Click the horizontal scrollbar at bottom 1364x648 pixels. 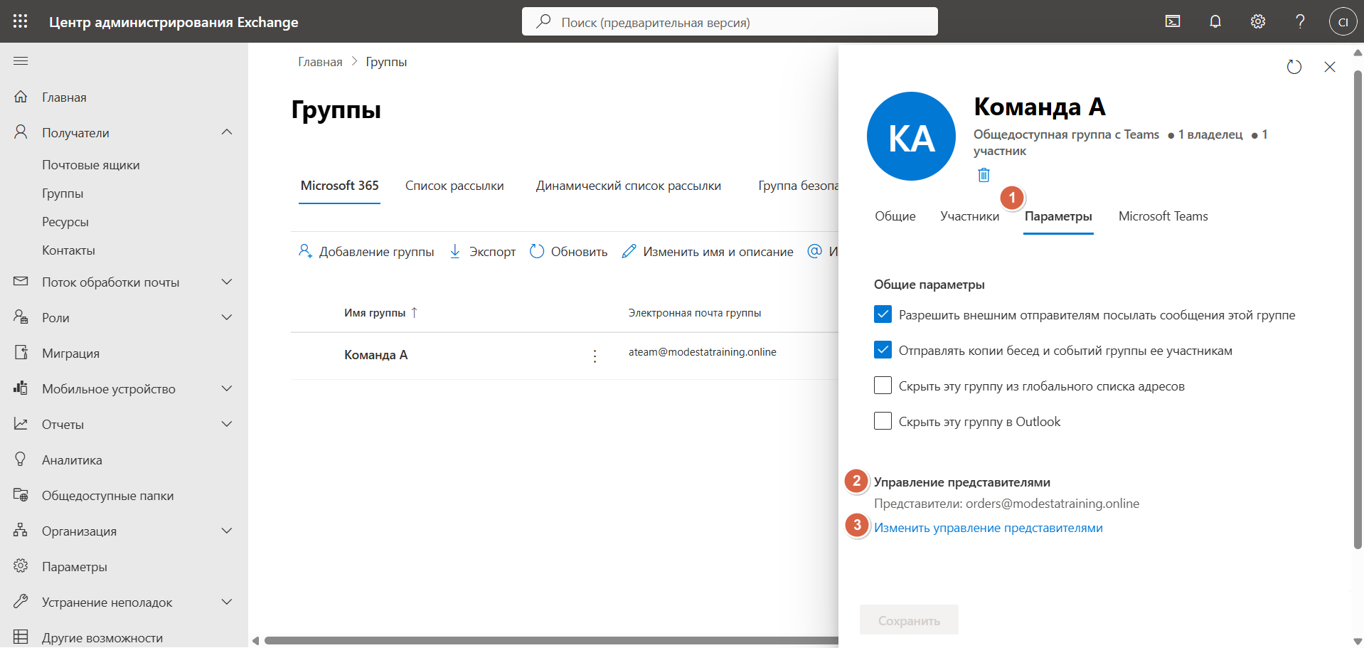click(551, 640)
